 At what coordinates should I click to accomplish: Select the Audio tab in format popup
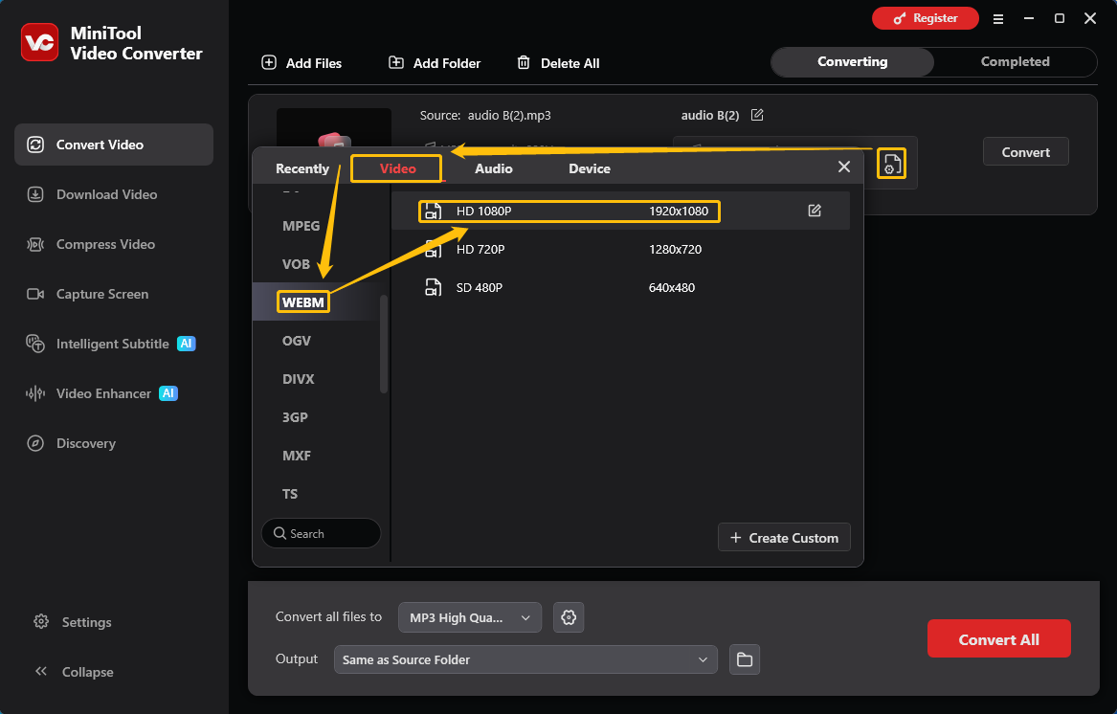tap(494, 168)
